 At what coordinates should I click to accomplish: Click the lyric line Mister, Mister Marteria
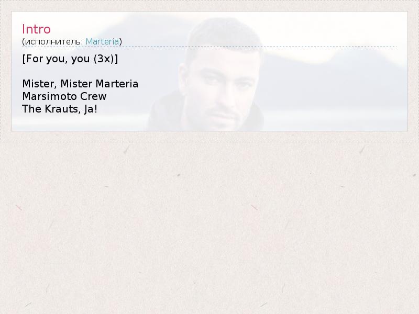[x=80, y=84]
